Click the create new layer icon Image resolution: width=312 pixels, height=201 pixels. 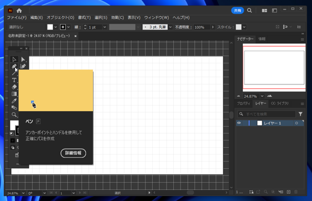coord(289,192)
